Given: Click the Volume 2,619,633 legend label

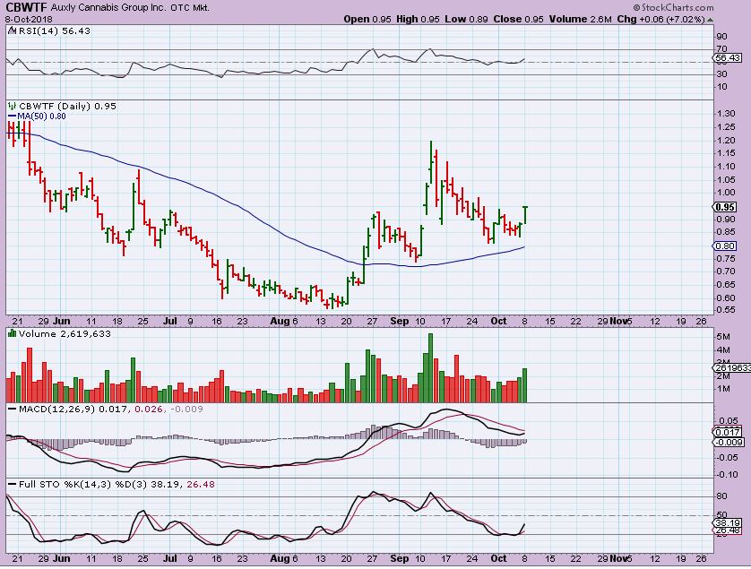Looking at the screenshot, I should [65, 333].
